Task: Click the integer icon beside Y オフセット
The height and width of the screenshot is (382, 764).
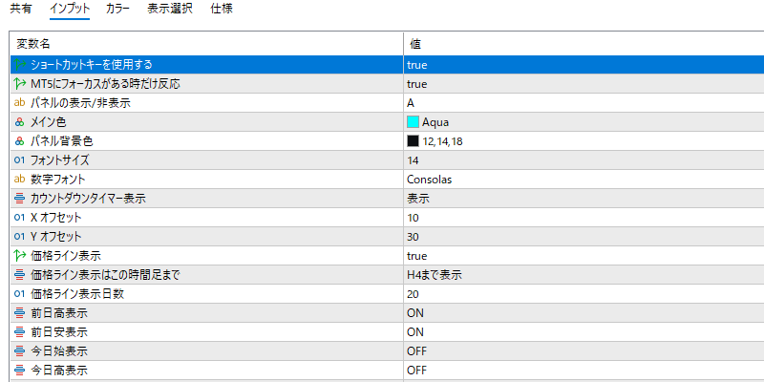Action: pos(19,237)
